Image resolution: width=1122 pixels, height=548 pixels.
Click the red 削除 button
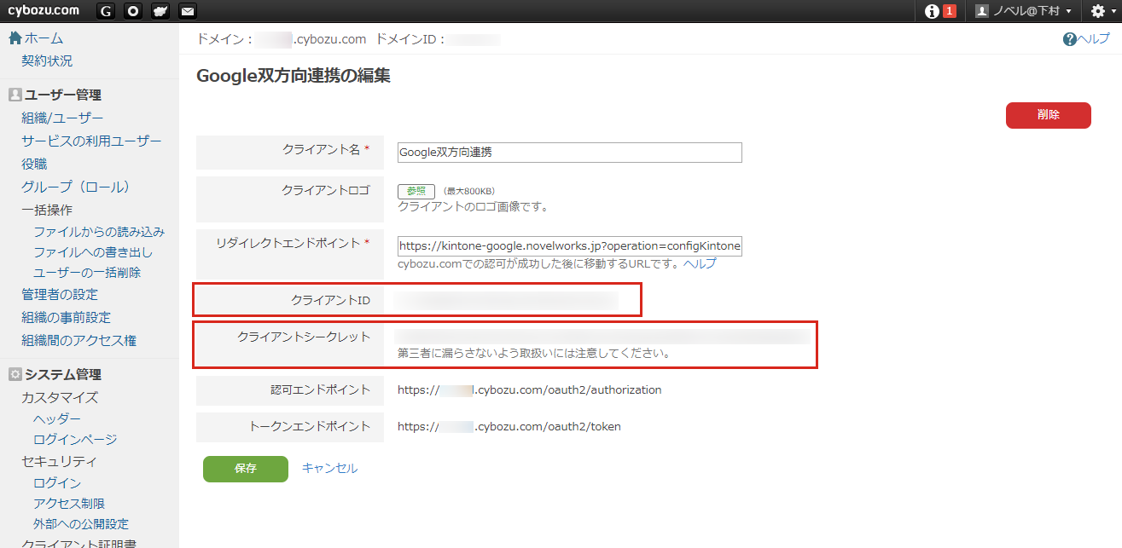tap(1049, 115)
